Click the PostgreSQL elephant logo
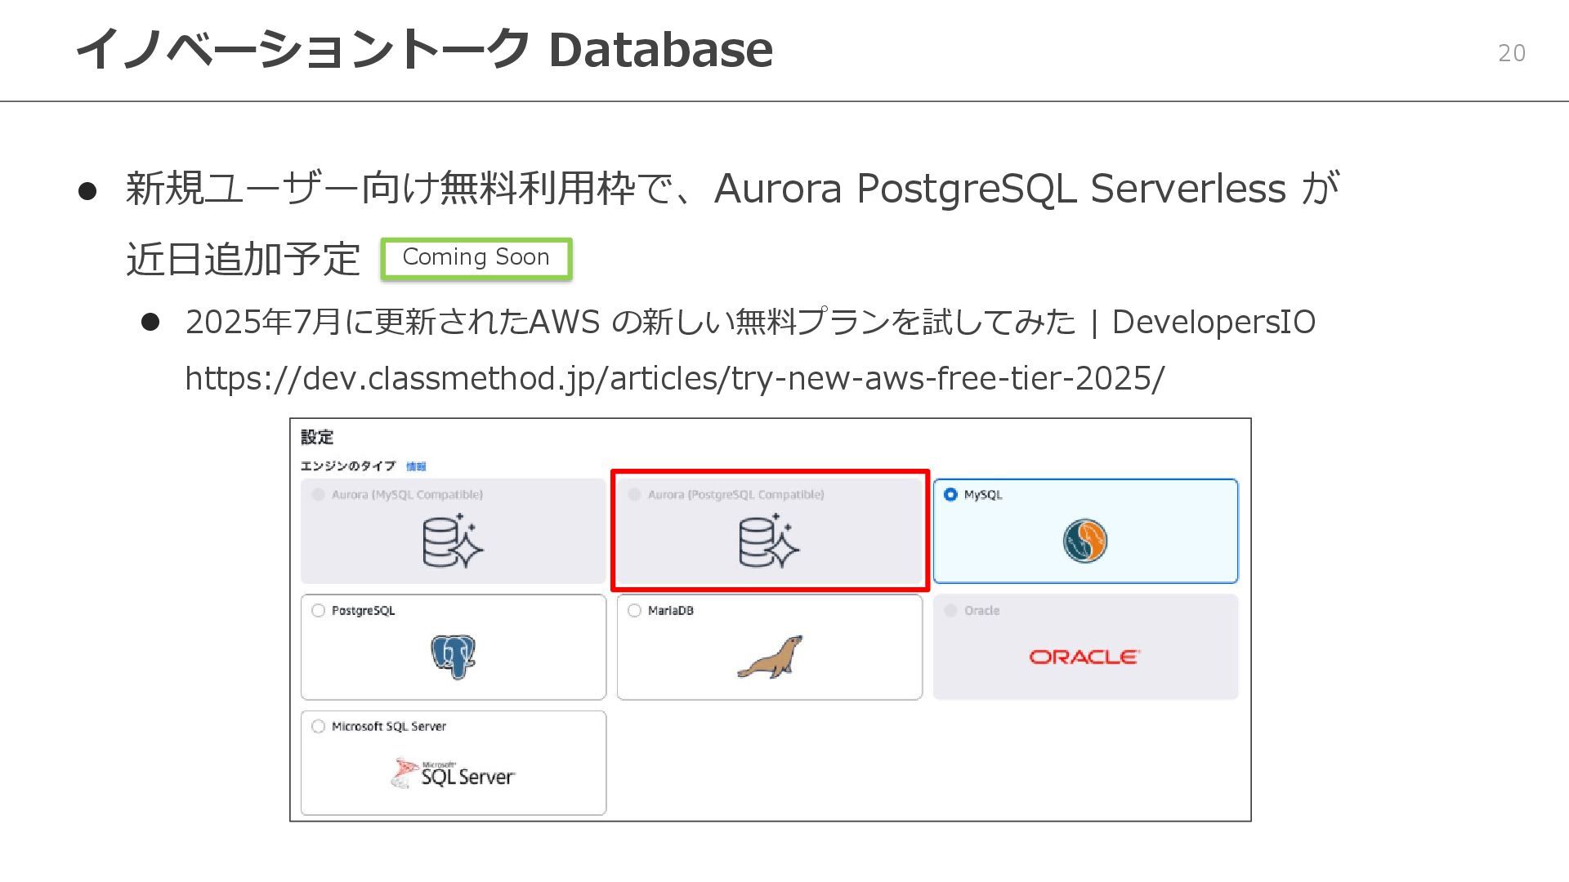 (453, 656)
